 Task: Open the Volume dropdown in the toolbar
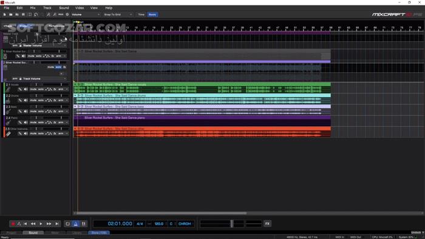pos(86,15)
